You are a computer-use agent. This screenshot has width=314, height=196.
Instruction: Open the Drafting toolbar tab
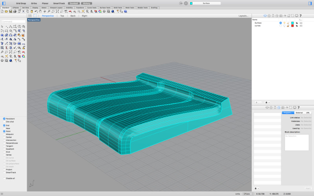click(x=154, y=7)
